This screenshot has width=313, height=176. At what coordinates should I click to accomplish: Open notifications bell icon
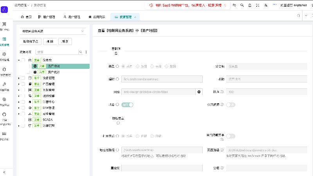point(250,5)
